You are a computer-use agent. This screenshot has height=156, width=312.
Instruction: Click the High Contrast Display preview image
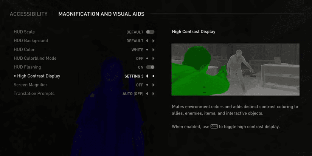pos(235,70)
